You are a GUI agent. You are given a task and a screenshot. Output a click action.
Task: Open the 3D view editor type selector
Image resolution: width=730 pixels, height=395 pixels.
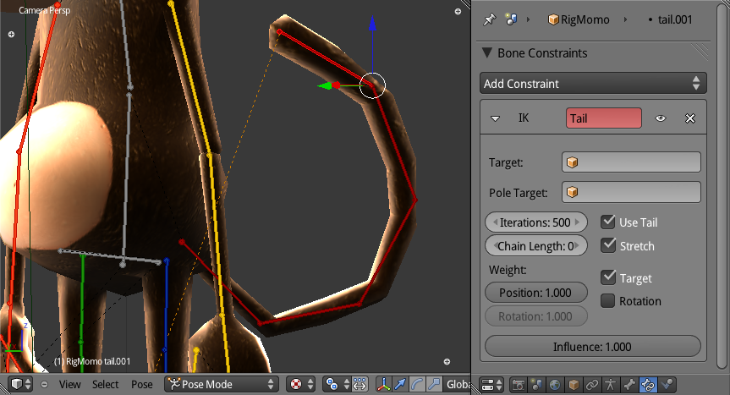[21, 384]
